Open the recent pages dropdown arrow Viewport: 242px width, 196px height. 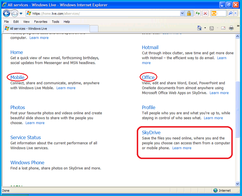(21, 14)
